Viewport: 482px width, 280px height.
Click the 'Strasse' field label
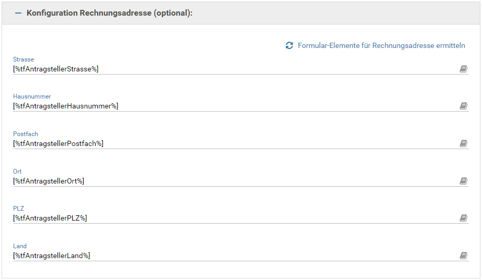24,59
